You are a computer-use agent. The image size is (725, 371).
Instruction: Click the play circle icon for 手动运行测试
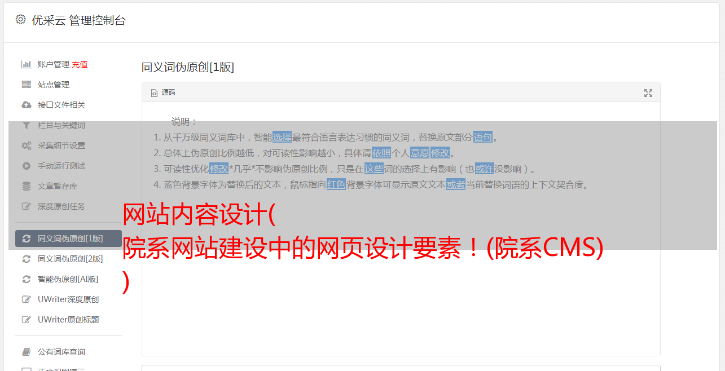(26, 166)
